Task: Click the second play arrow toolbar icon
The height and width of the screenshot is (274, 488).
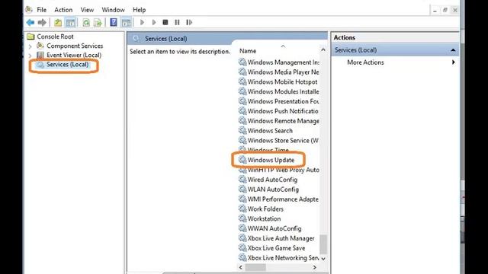Action: point(154,22)
